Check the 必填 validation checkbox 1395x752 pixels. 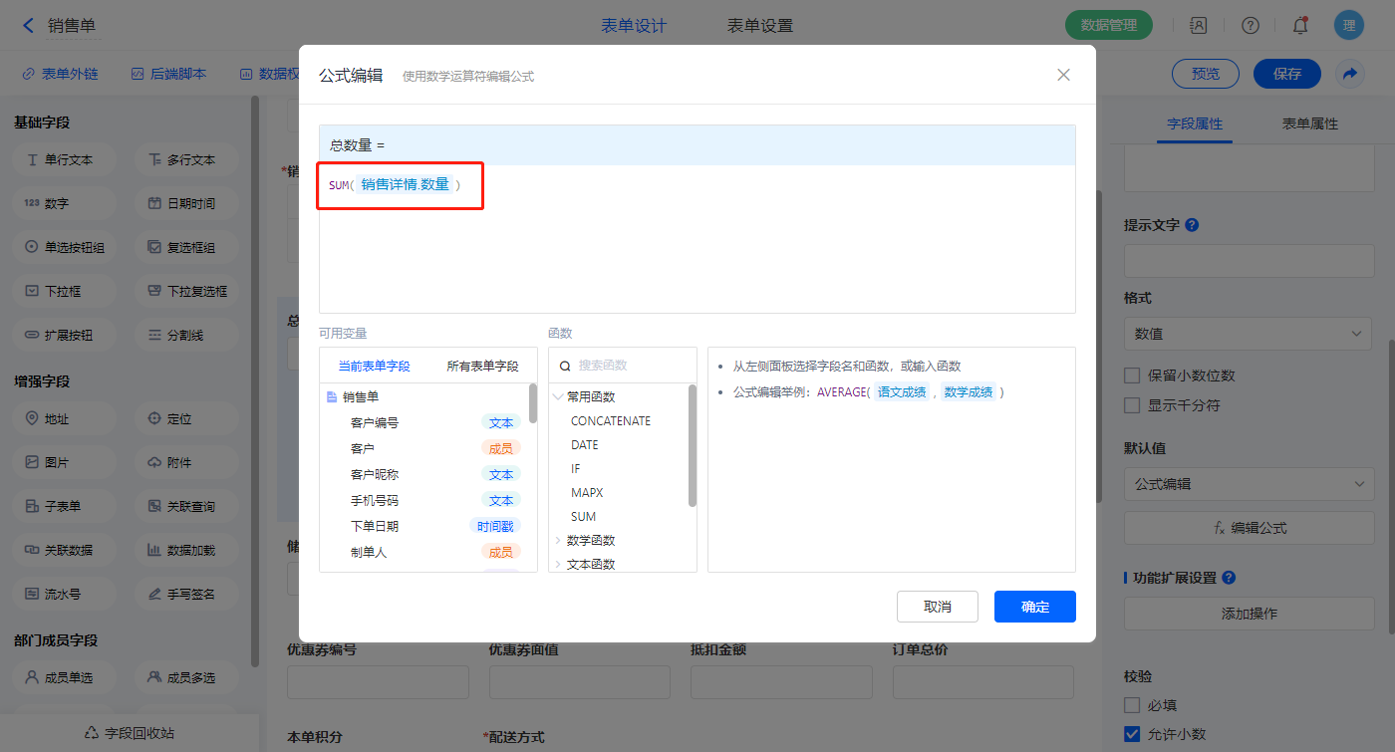(1132, 705)
